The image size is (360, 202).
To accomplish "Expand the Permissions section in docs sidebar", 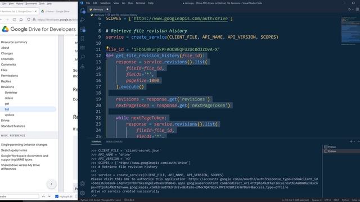I will [x=10, y=76].
